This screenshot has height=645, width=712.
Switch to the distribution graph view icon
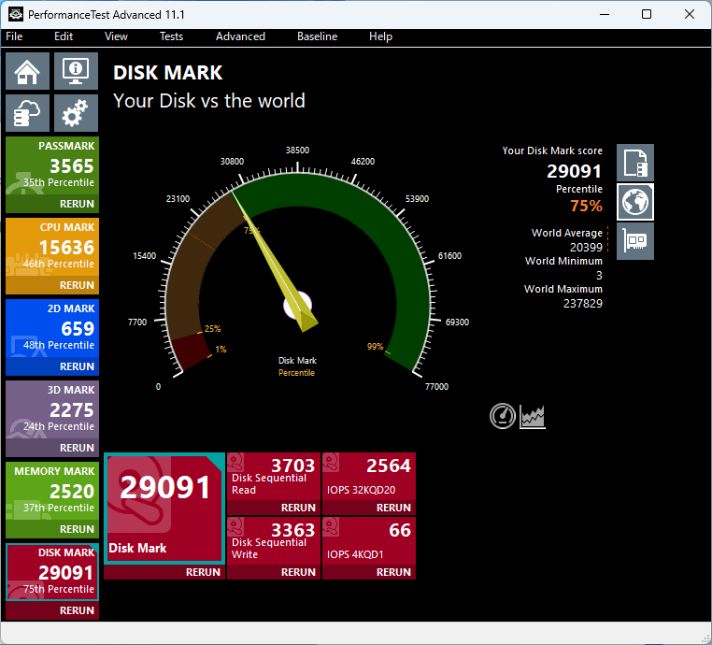click(x=533, y=416)
